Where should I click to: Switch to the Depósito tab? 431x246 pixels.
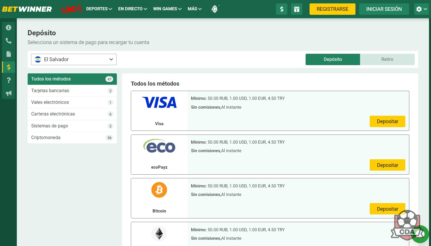click(x=333, y=59)
